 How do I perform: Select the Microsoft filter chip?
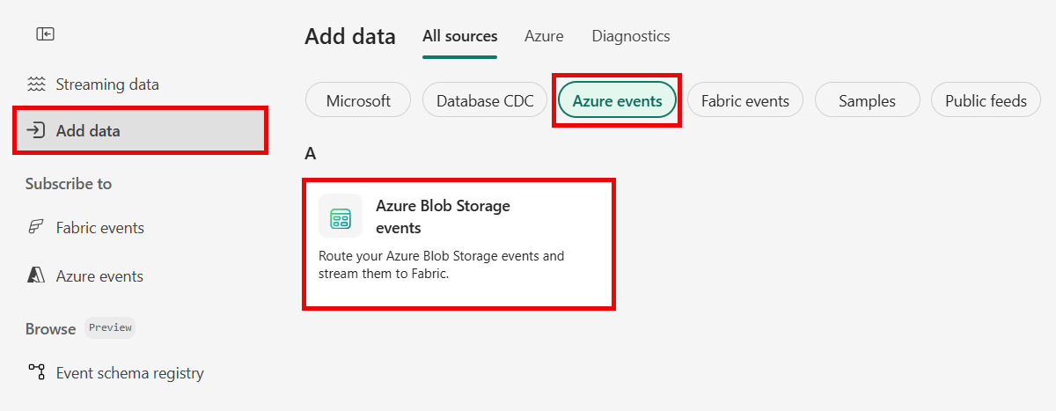[x=358, y=100]
